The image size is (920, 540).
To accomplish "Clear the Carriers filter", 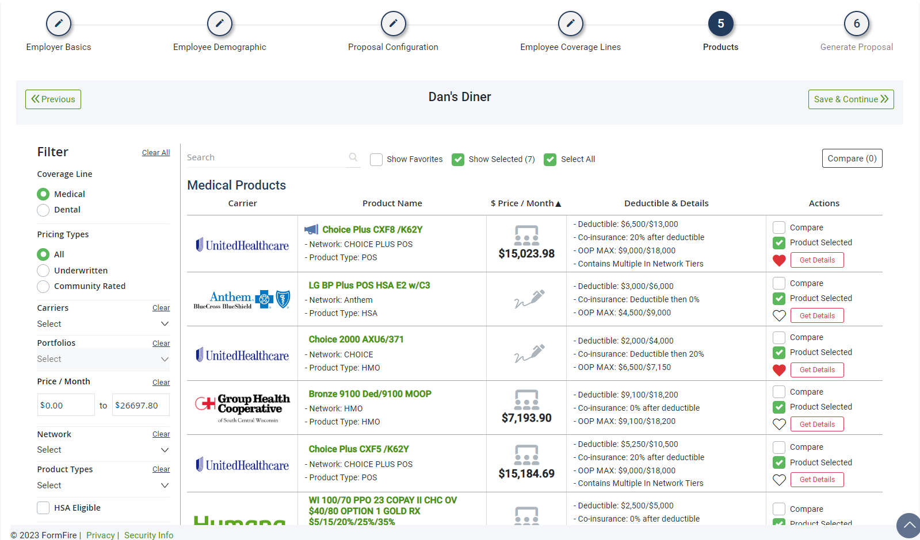I will pos(161,308).
